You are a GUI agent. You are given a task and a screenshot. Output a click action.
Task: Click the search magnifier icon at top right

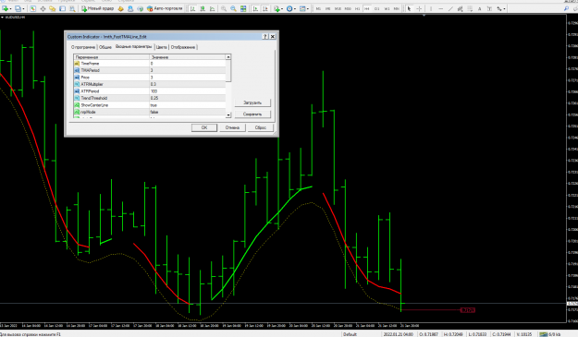(566, 8)
